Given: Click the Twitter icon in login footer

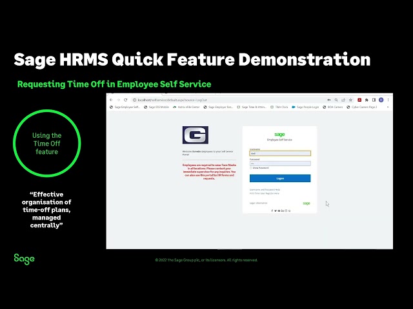Looking at the screenshot, I should click(276, 211).
